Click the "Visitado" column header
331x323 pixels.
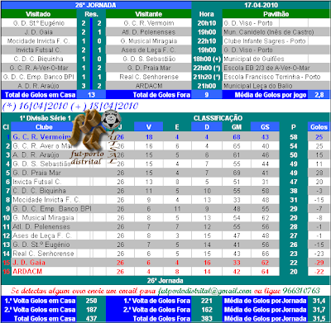pos(38,14)
